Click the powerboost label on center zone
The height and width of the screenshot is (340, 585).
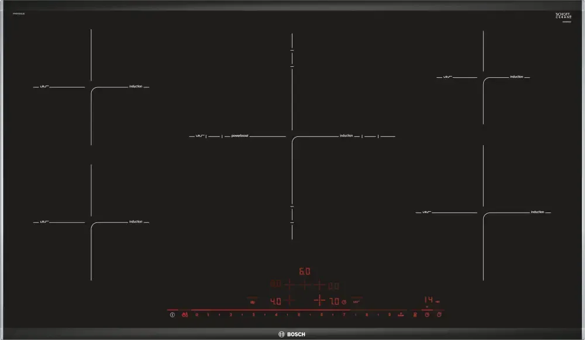[240, 136]
